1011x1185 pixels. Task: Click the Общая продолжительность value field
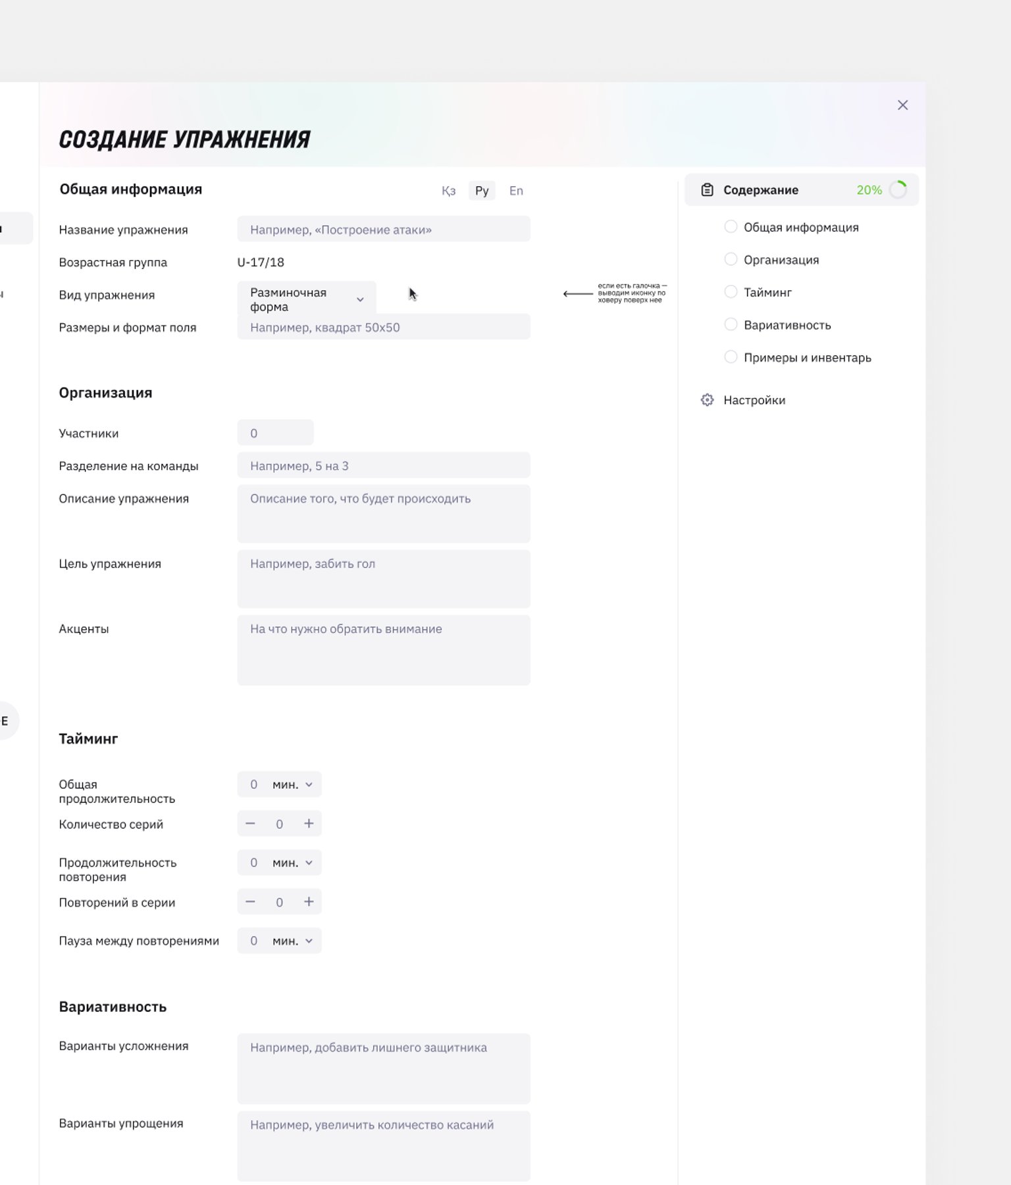point(254,784)
